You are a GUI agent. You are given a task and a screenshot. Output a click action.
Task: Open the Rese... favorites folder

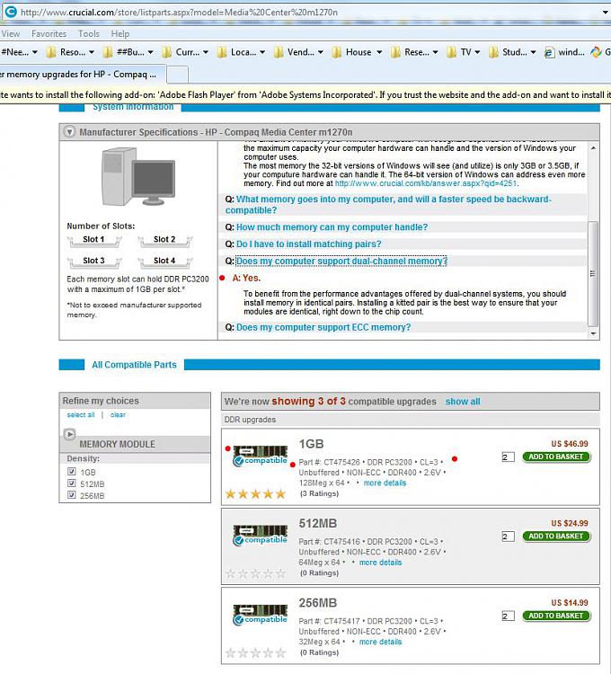[414, 52]
